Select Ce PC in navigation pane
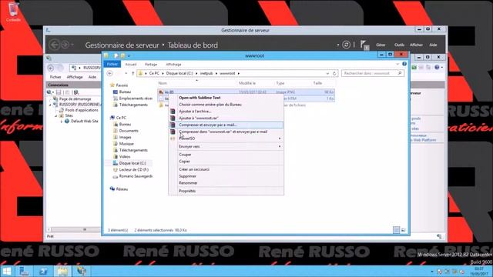 (x=121, y=118)
